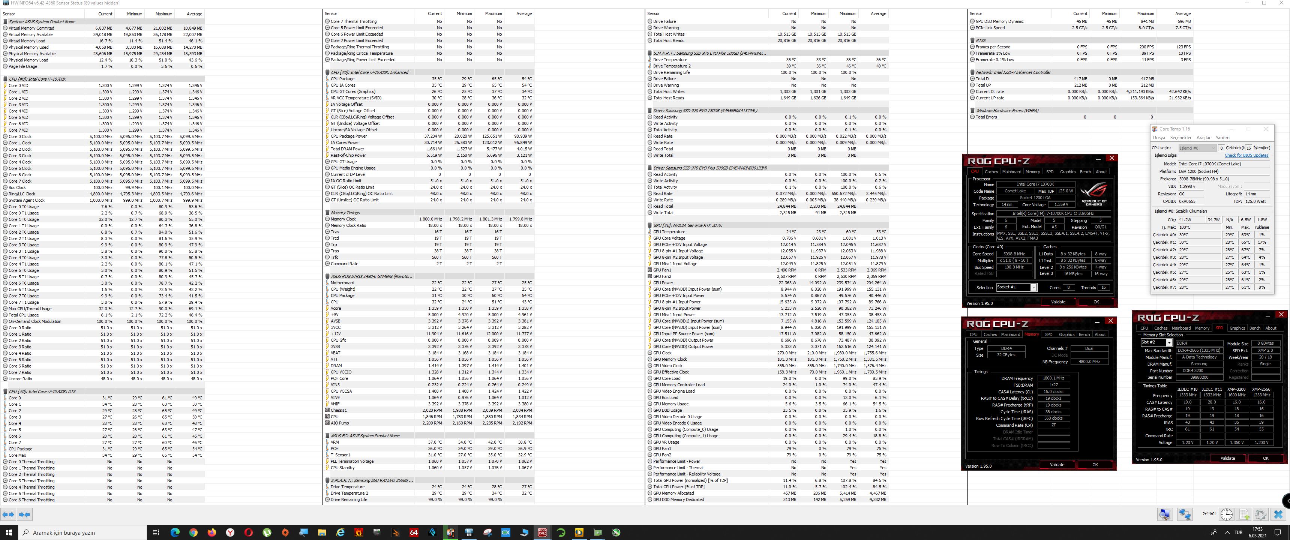
Task: Select the Frames per Second sensor row
Action: [x=1081, y=47]
